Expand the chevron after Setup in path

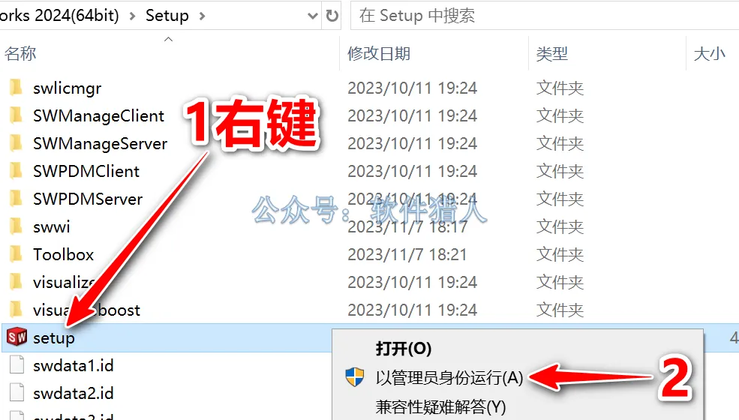[x=202, y=16]
